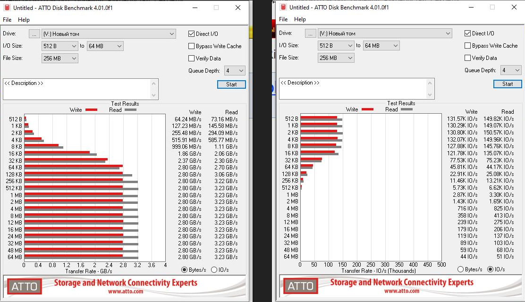Enable Bypass Write Cache in left window
Viewport: 525px width, 302px height.
[192, 46]
